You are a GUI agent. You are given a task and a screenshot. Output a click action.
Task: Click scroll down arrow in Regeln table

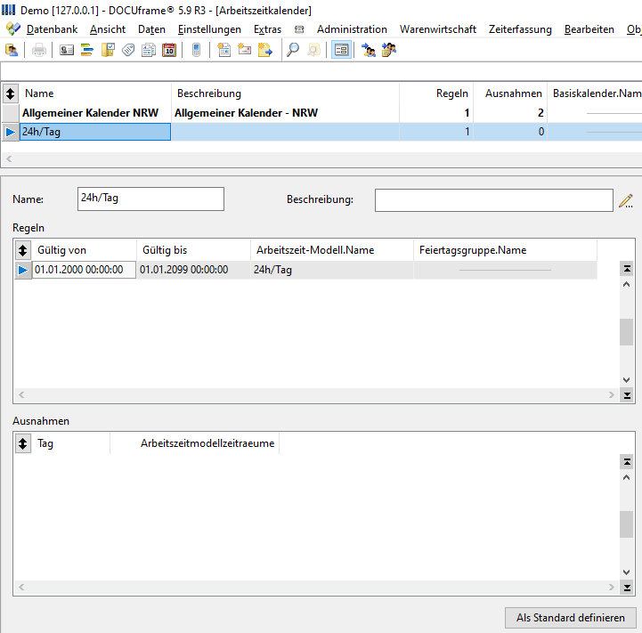[627, 380]
